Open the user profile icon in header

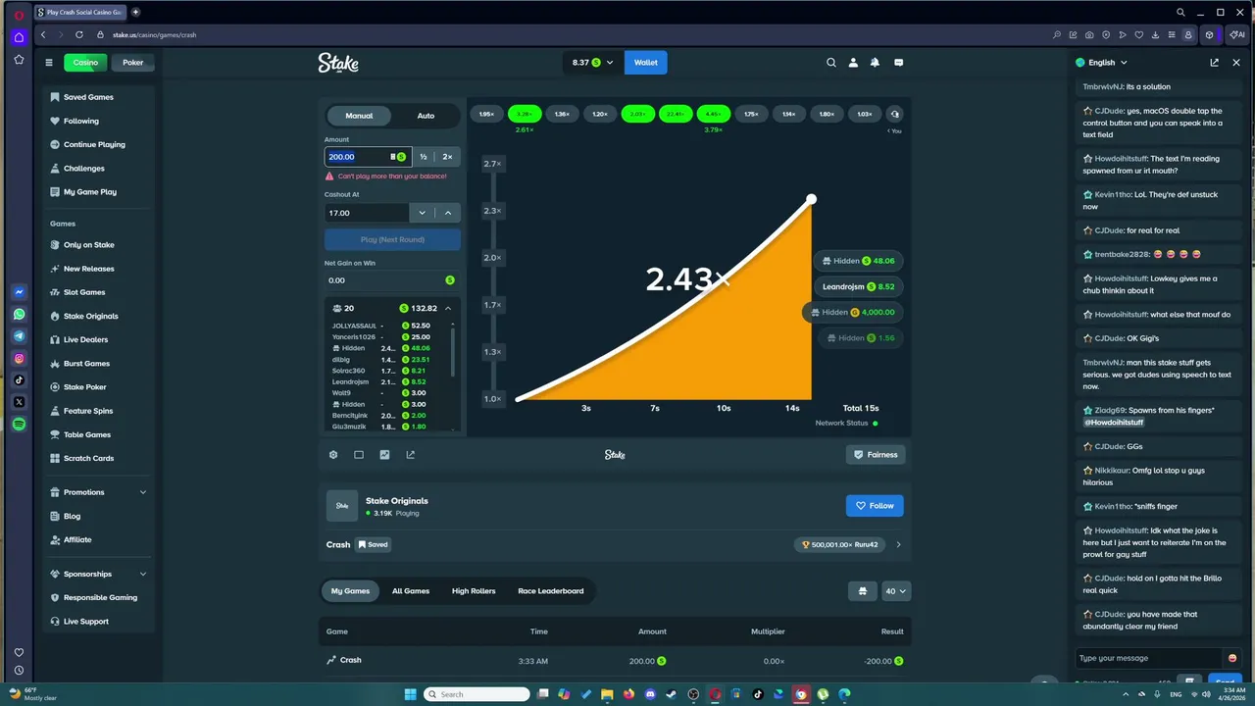(x=853, y=63)
